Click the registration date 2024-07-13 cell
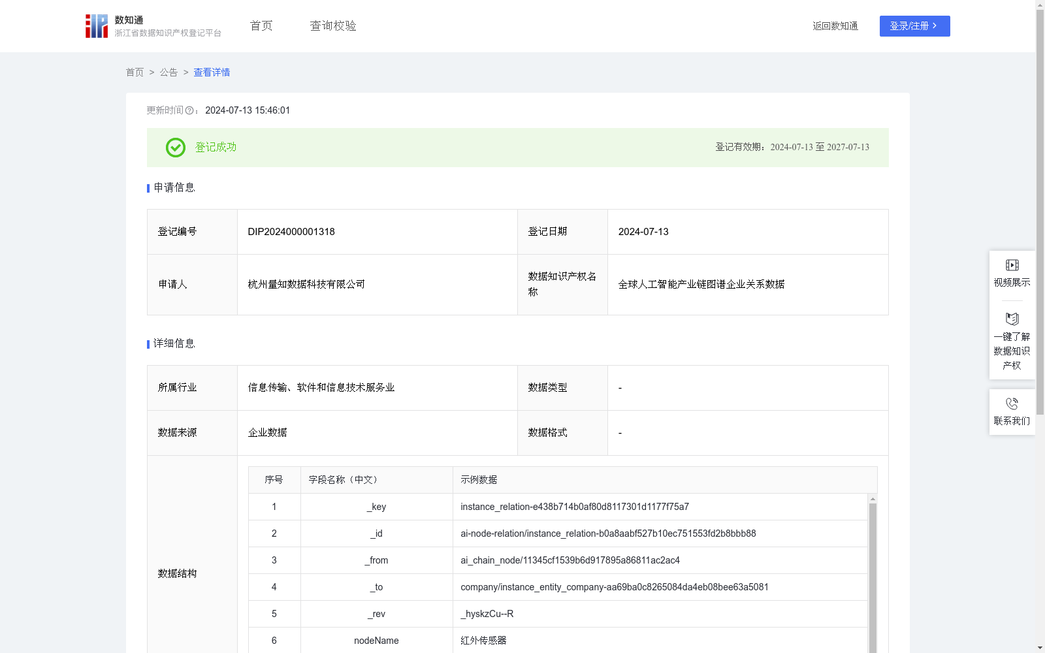This screenshot has width=1045, height=653. [748, 232]
